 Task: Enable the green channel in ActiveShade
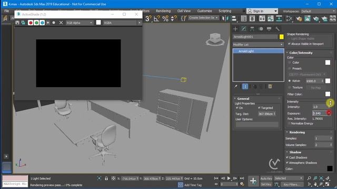[x=36, y=23]
